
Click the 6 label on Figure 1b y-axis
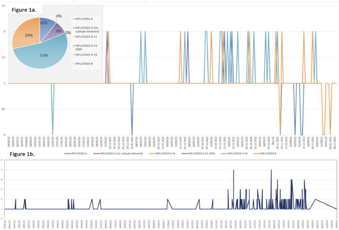click(4, 160)
